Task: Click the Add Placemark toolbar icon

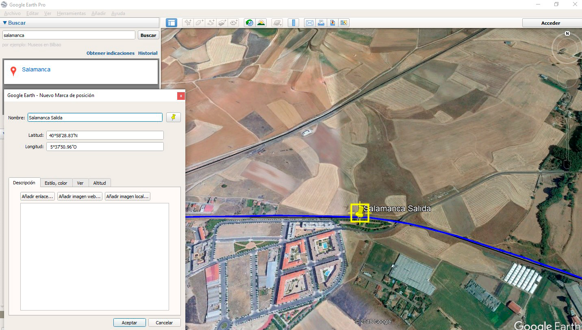Action: (187, 23)
